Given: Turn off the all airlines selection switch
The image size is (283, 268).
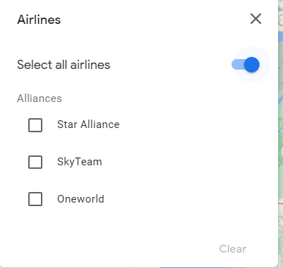Looking at the screenshot, I should (246, 65).
